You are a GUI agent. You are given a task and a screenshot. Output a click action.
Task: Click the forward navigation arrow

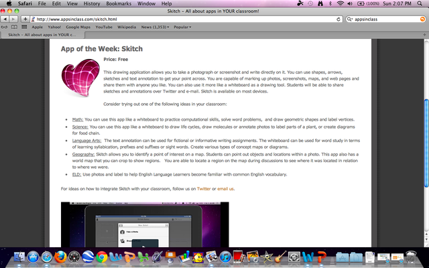click(13, 19)
